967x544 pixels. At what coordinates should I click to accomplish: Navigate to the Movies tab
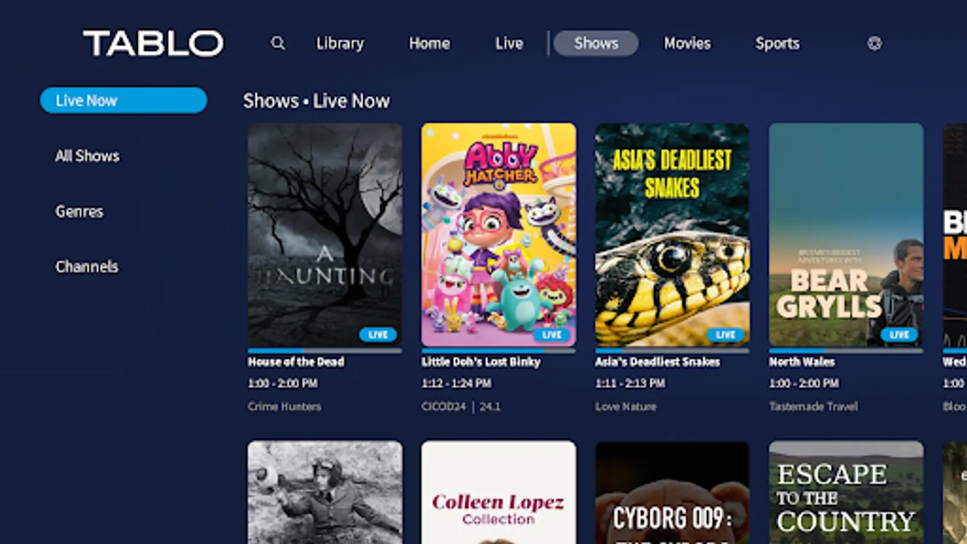tap(687, 44)
